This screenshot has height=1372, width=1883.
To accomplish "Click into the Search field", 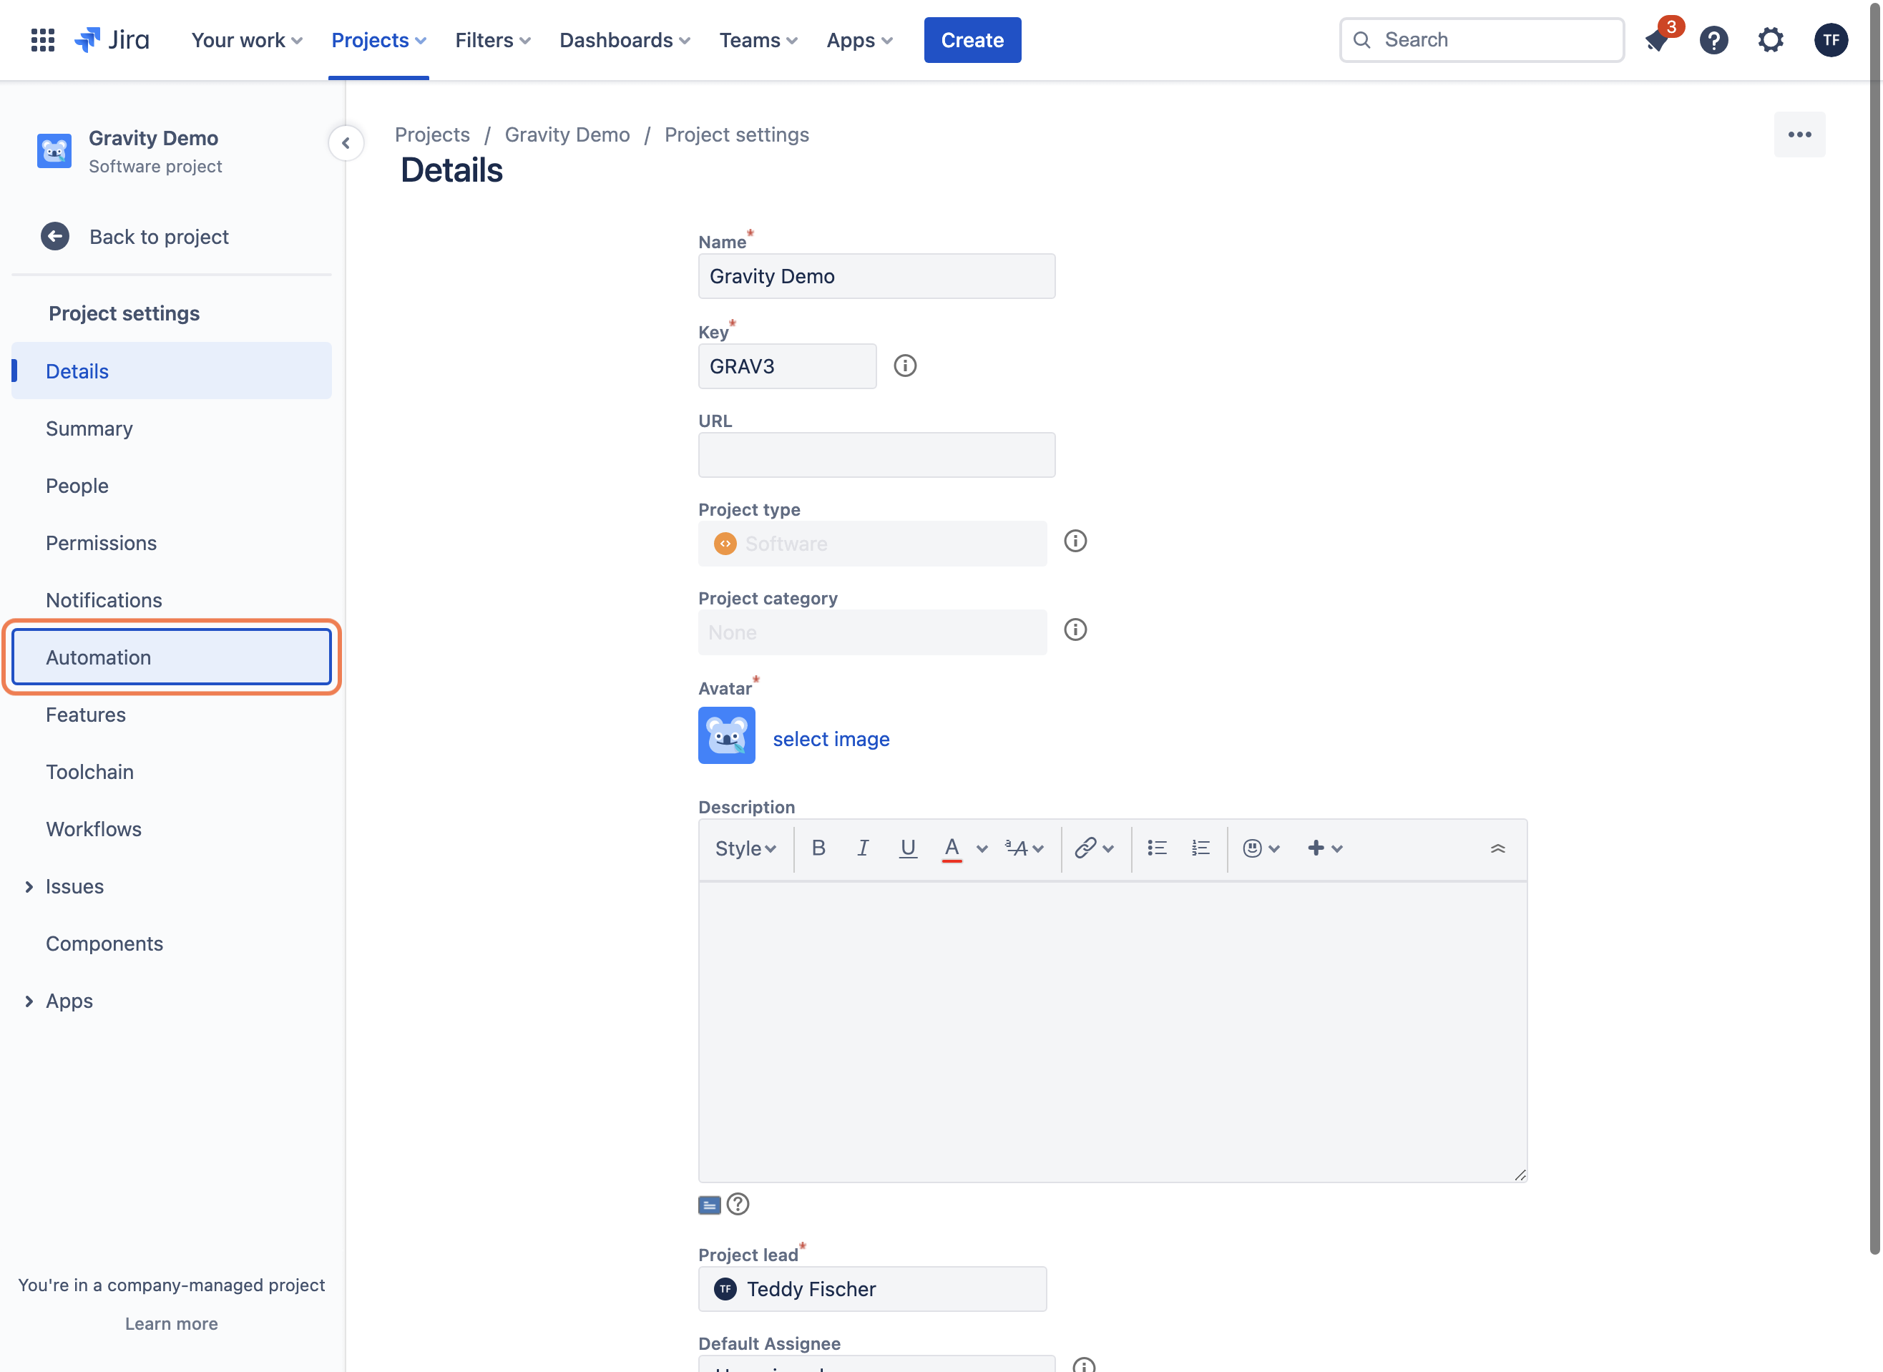I will [1481, 40].
